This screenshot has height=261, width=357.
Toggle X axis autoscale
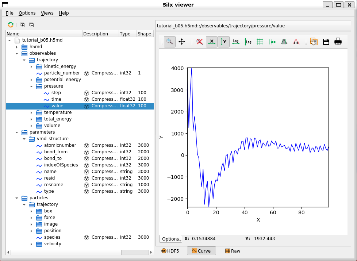pyautogui.click(x=212, y=42)
